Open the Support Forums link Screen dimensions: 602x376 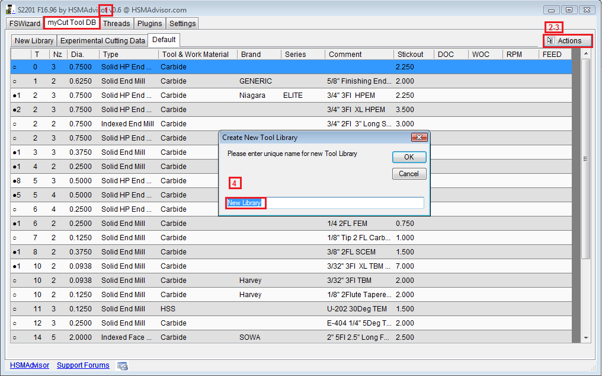pyautogui.click(x=83, y=365)
